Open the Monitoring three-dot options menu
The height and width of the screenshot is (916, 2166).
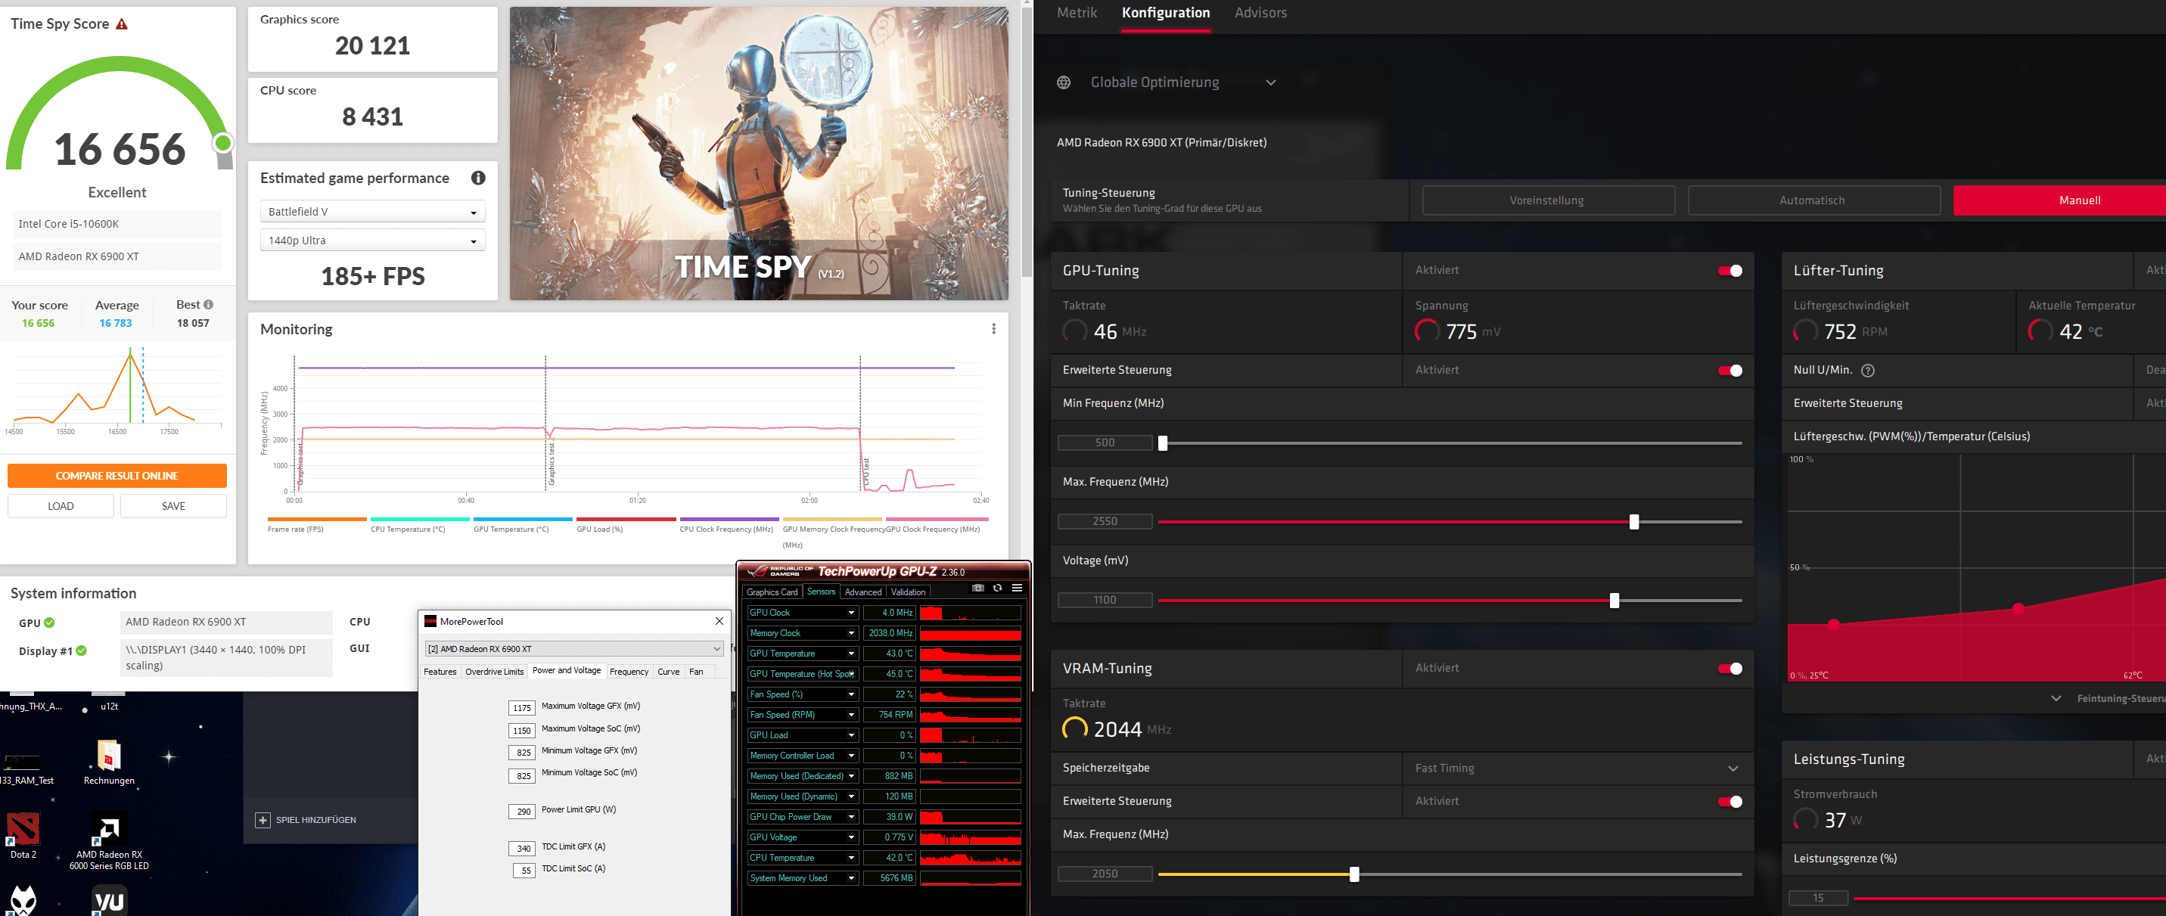point(994,328)
